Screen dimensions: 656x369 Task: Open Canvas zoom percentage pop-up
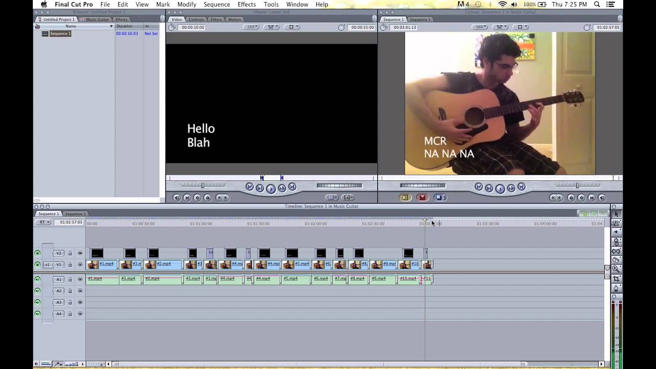(x=480, y=27)
